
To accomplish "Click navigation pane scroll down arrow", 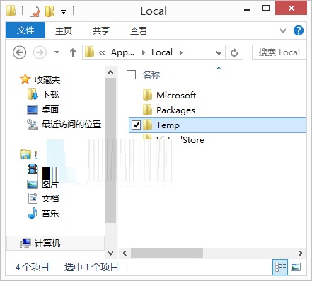I will 110,253.
